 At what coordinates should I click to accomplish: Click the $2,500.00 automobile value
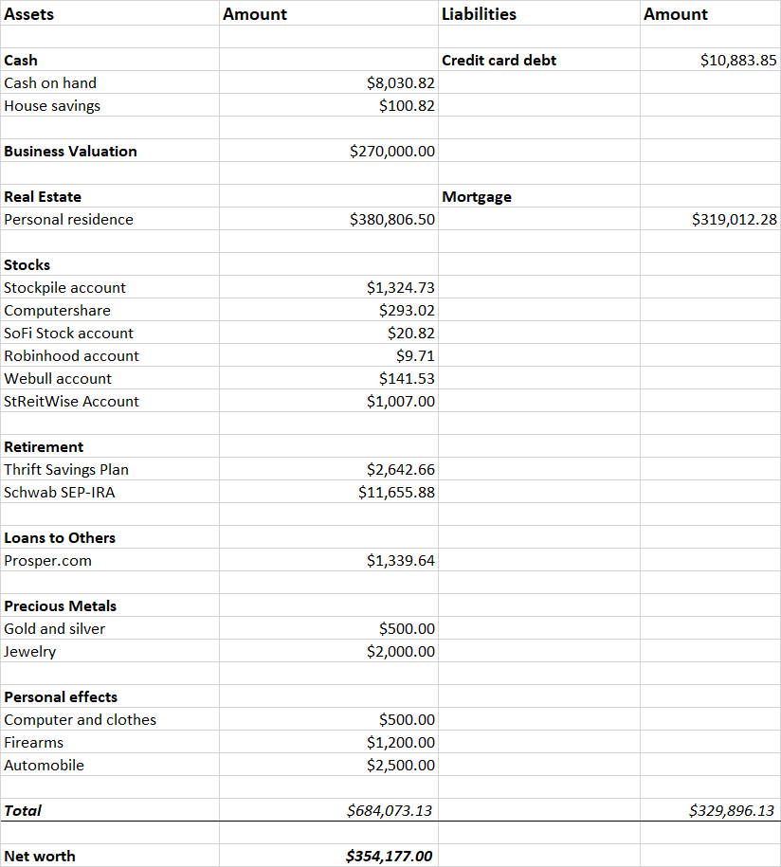coord(401,766)
